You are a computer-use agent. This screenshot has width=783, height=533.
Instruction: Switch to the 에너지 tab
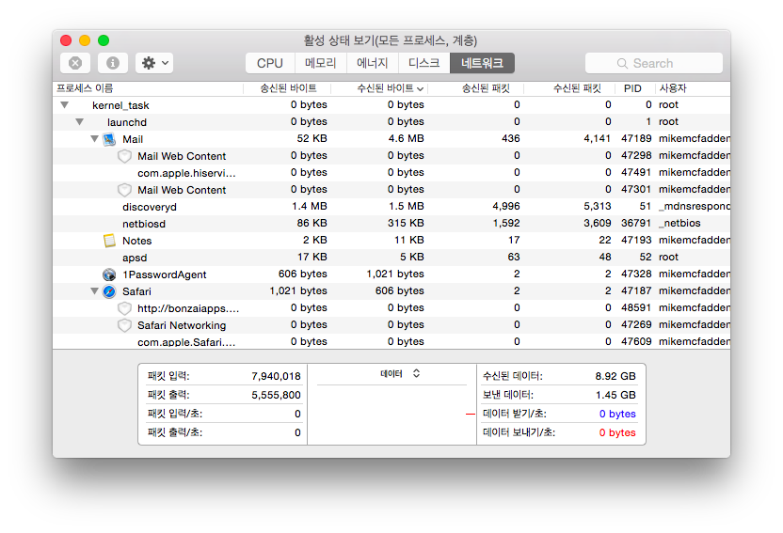coord(373,63)
